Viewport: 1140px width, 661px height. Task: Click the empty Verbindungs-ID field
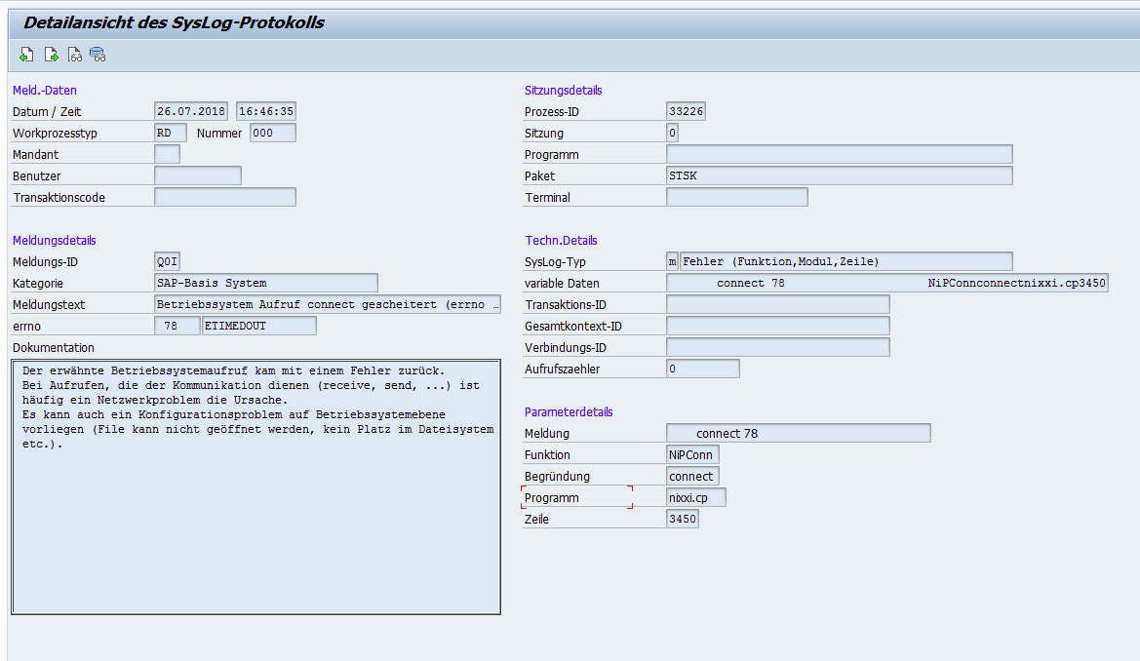778,348
